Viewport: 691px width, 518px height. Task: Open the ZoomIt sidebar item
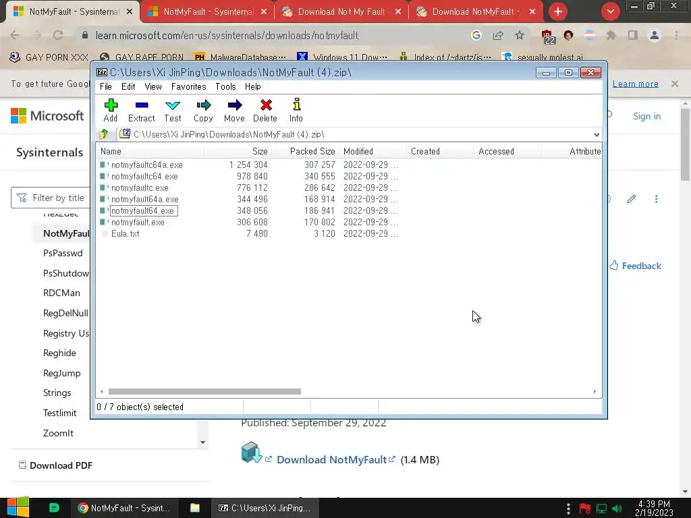(58, 433)
